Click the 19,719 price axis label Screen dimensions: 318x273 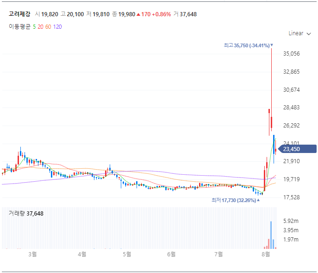[292, 179]
